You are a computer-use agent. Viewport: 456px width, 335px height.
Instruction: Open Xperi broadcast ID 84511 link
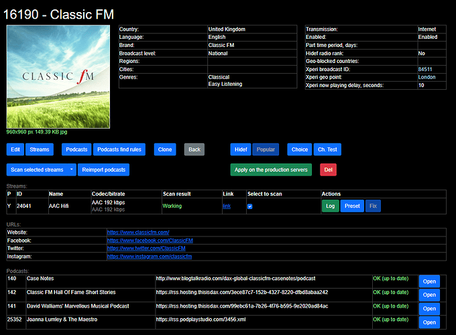425,69
